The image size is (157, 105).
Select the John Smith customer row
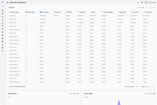point(82,26)
